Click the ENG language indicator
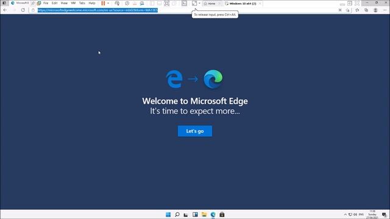 361,214
